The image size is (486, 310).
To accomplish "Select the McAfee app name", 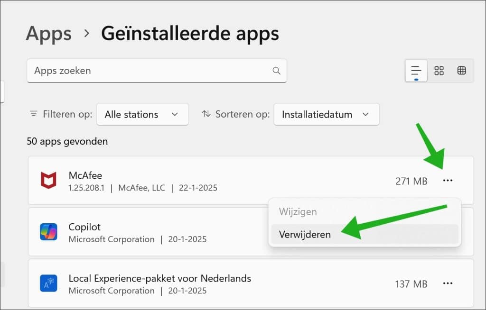I will (x=85, y=175).
